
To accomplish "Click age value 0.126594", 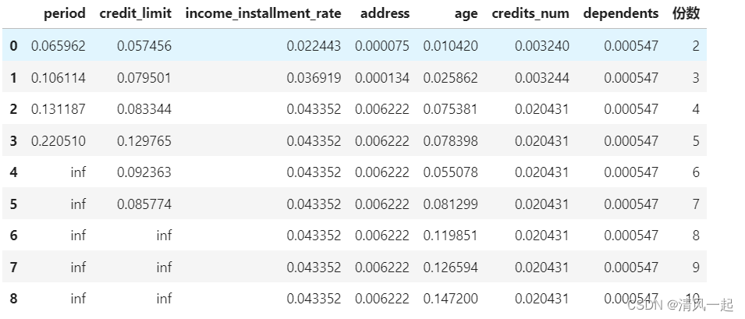I will click(x=450, y=268).
